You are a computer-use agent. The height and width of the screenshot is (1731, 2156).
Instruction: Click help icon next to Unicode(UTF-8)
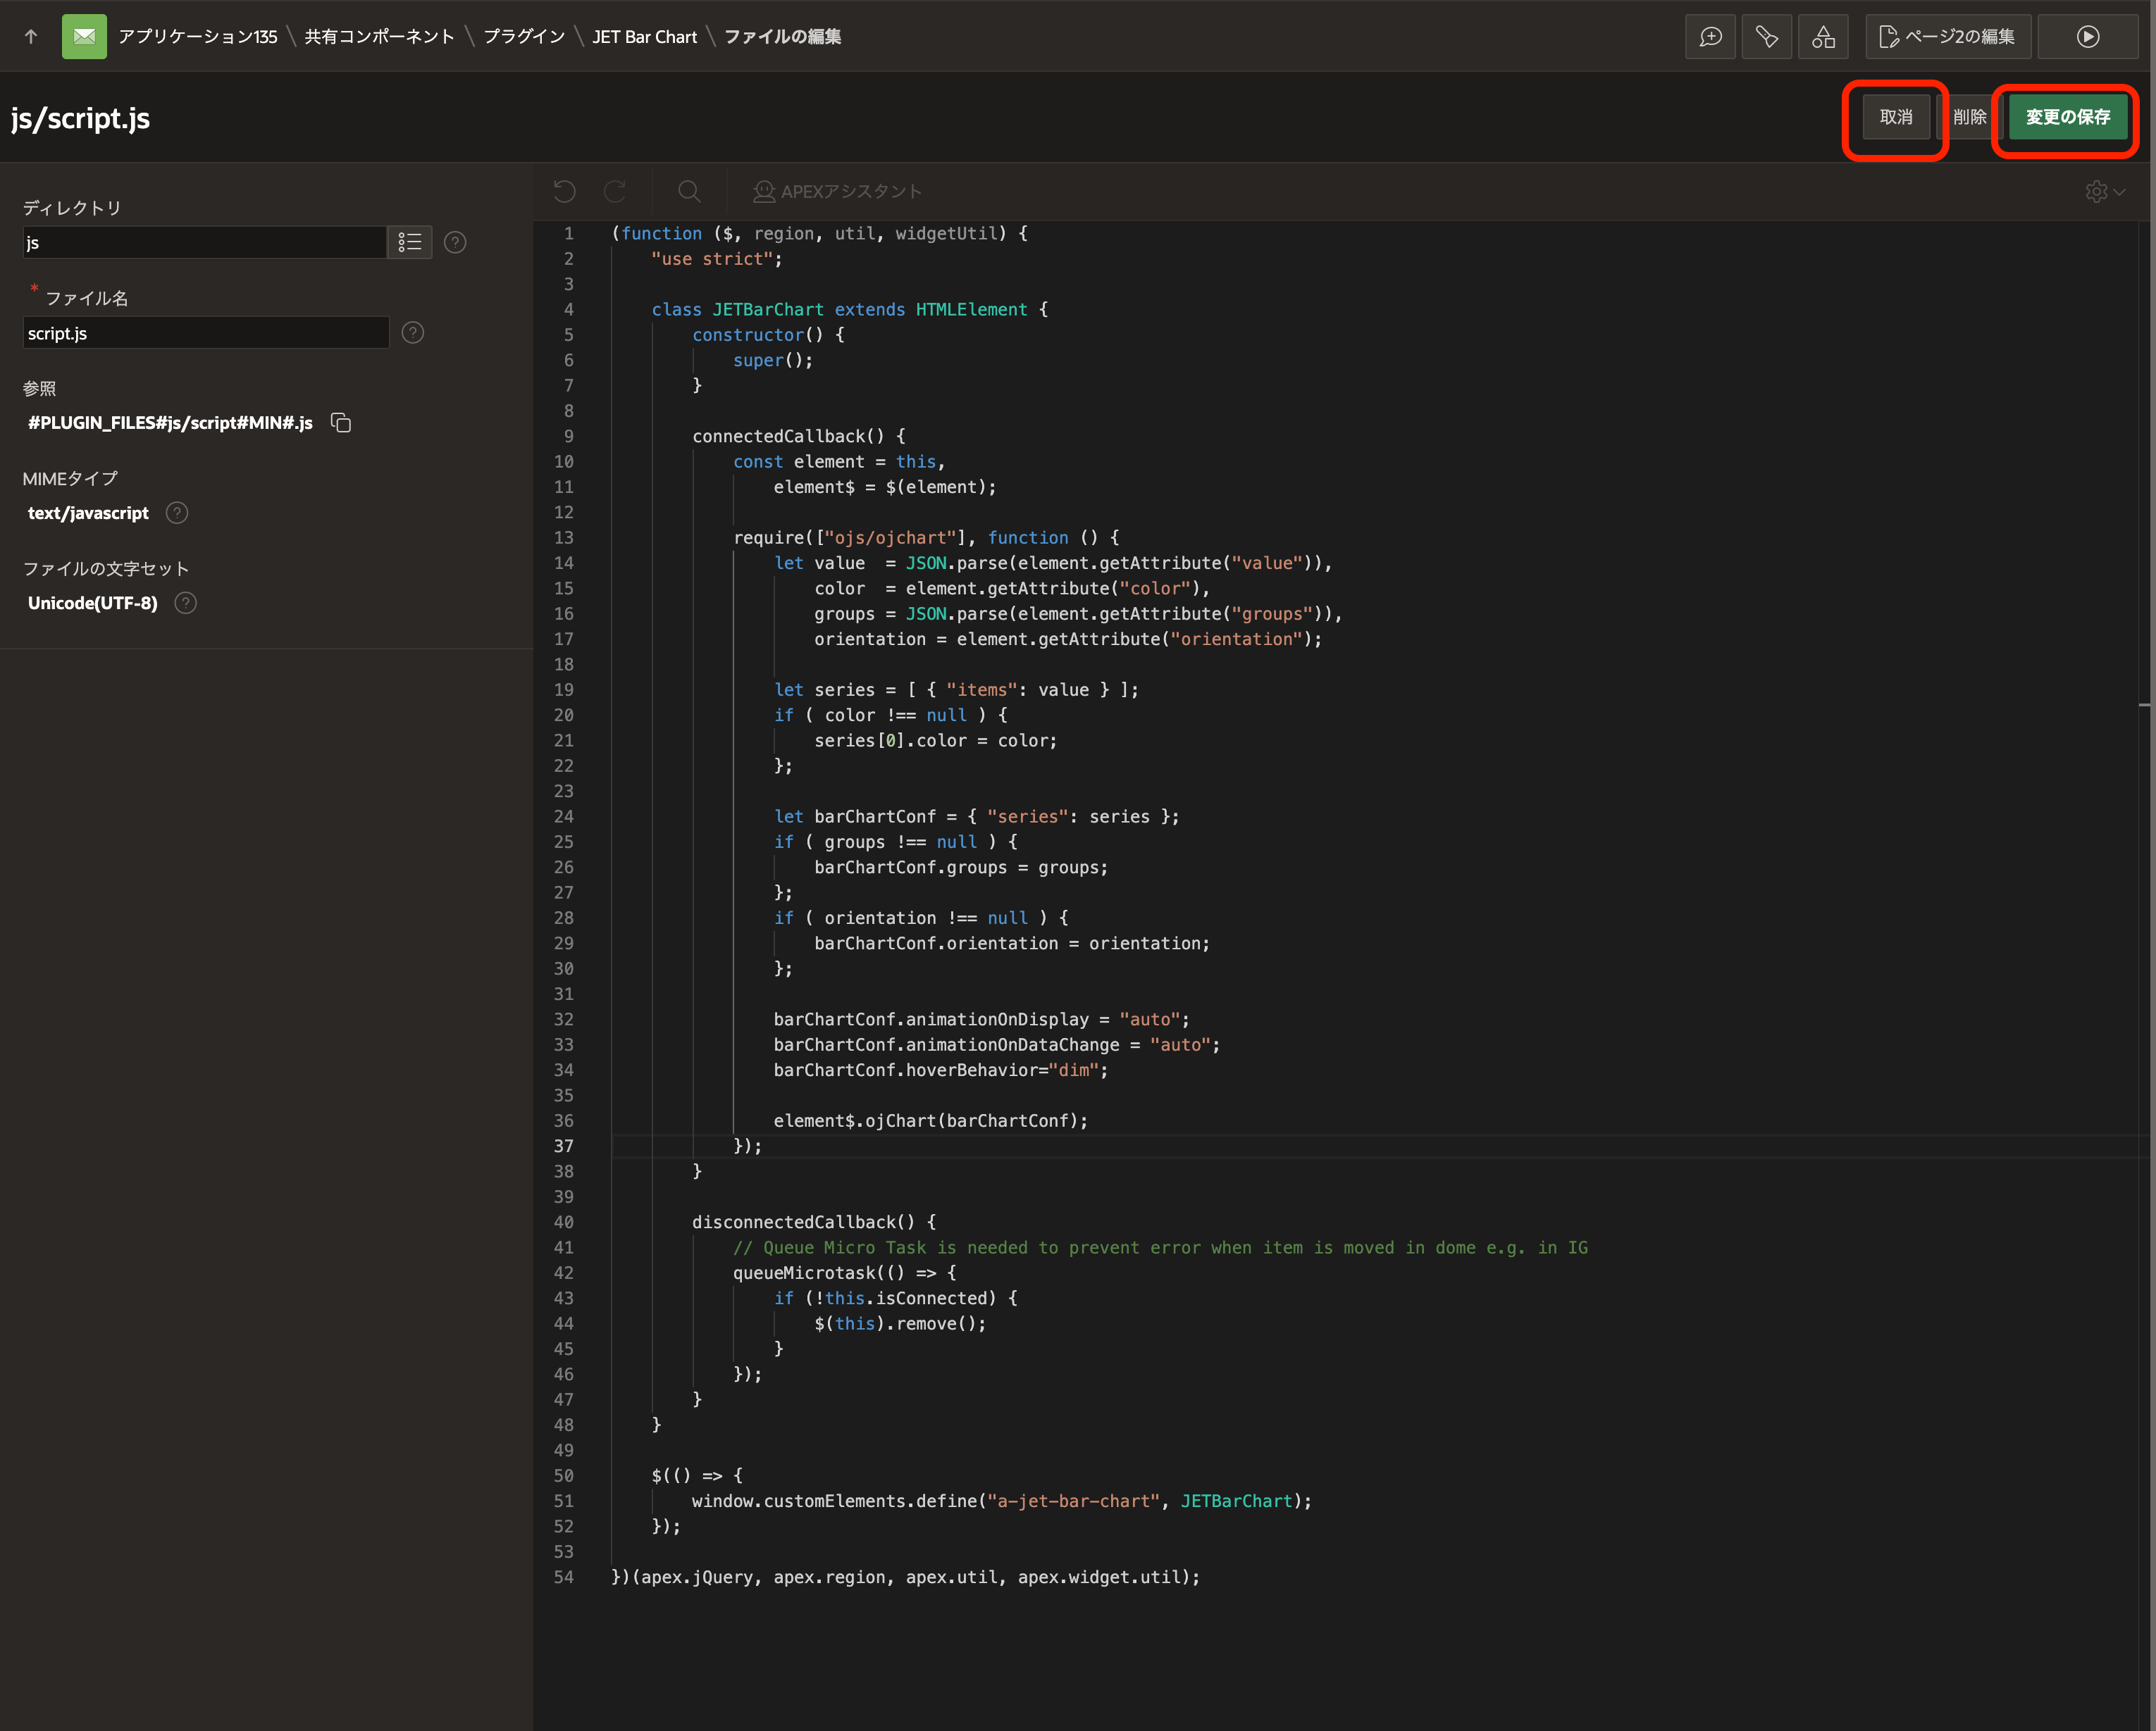pyautogui.click(x=186, y=603)
